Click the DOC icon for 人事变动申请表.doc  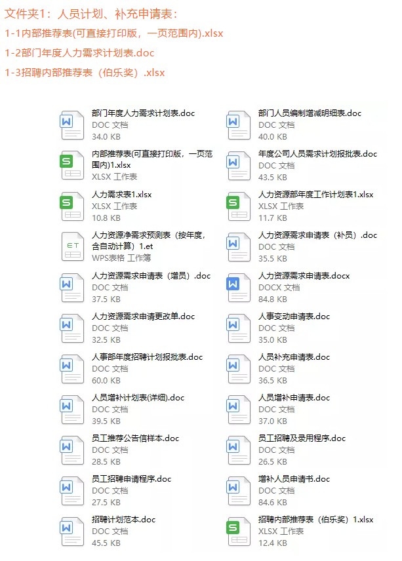(x=239, y=328)
